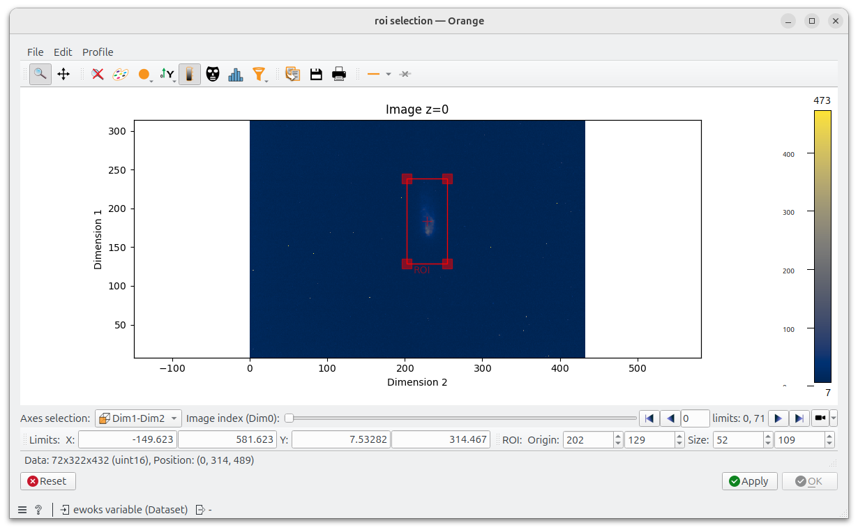Toggle the colorbar visibility button

click(190, 74)
